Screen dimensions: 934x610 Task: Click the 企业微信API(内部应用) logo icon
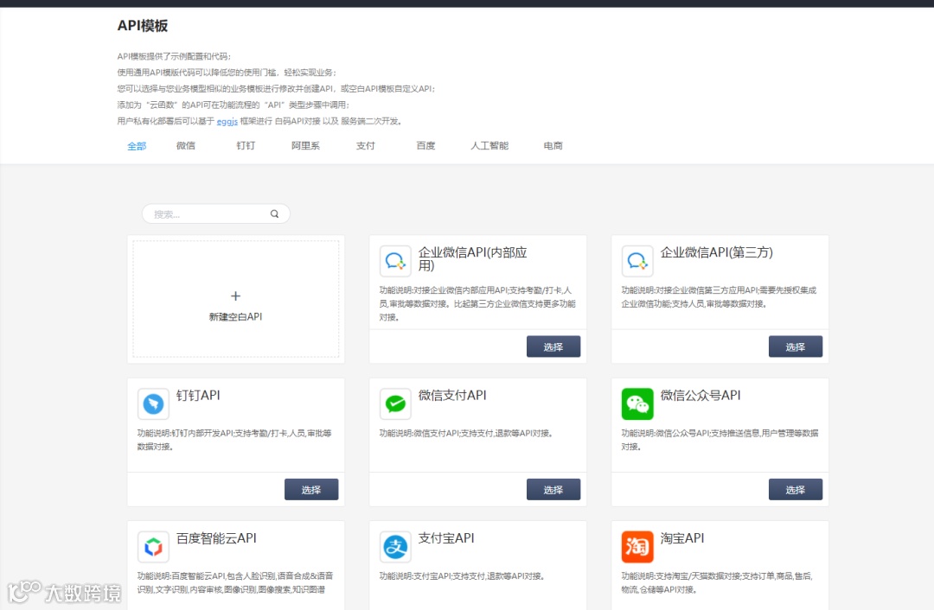[395, 261]
